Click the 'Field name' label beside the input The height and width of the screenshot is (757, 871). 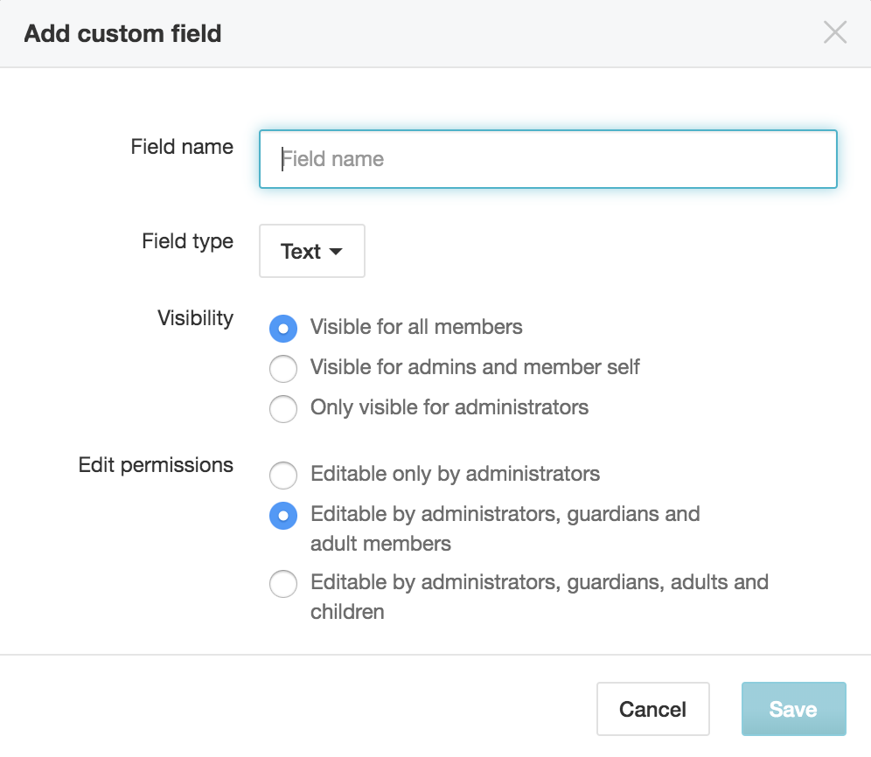182,147
